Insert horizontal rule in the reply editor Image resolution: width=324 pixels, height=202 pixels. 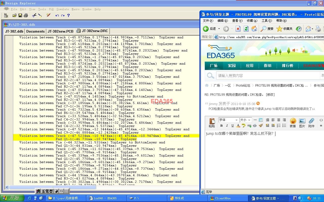[x=255, y=120]
